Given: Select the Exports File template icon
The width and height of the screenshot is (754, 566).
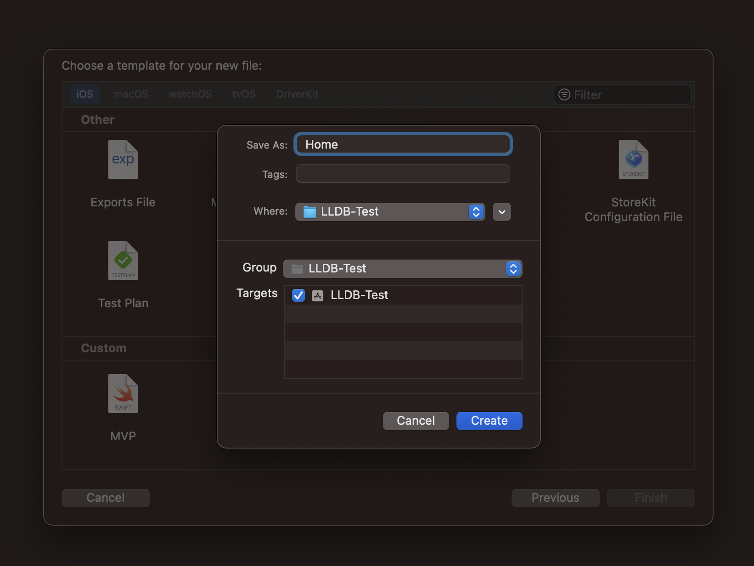Looking at the screenshot, I should pos(123,159).
